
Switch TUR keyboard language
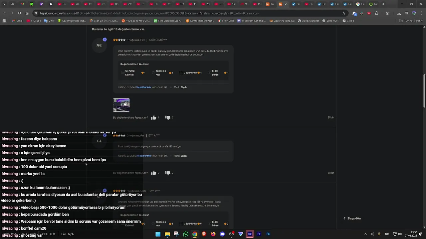tap(387, 234)
